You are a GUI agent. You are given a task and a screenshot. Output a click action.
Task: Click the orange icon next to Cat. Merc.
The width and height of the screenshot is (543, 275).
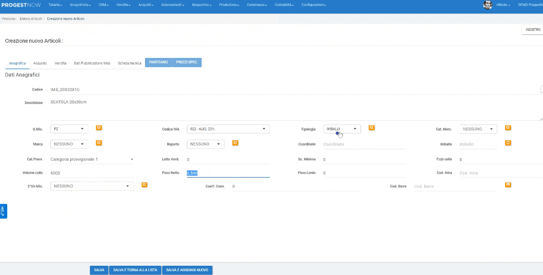(508, 128)
